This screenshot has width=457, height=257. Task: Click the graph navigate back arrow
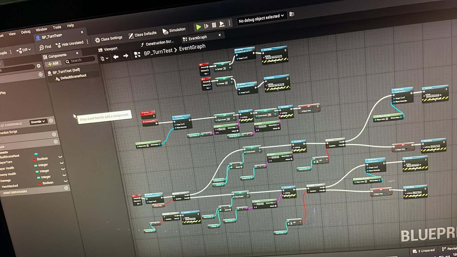tap(115, 57)
